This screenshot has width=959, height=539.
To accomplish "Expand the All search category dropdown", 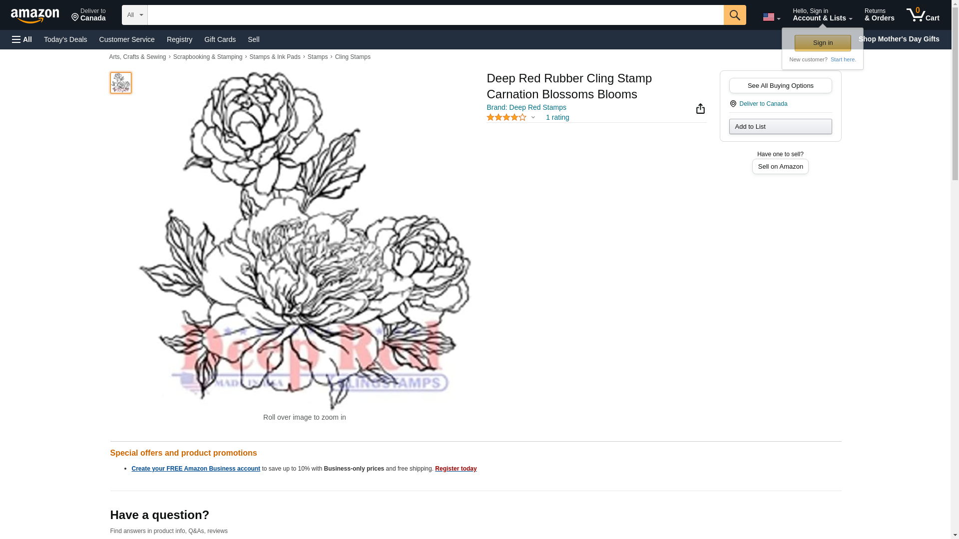I will coord(135,15).
